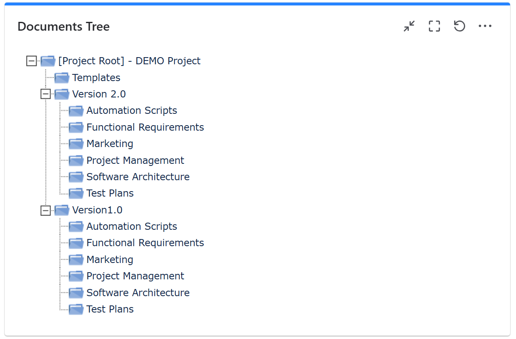Screen dimensions: 516x339
Task: Select Test Plans under Version1.0
Action: pos(110,309)
